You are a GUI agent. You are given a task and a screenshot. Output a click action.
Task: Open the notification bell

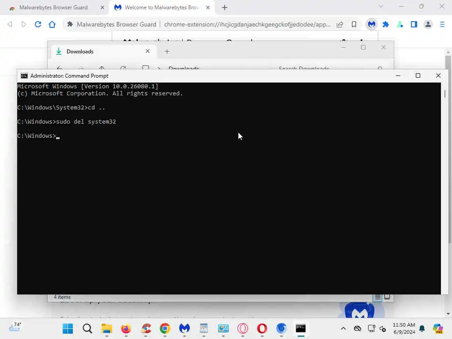pyautogui.click(x=422, y=328)
